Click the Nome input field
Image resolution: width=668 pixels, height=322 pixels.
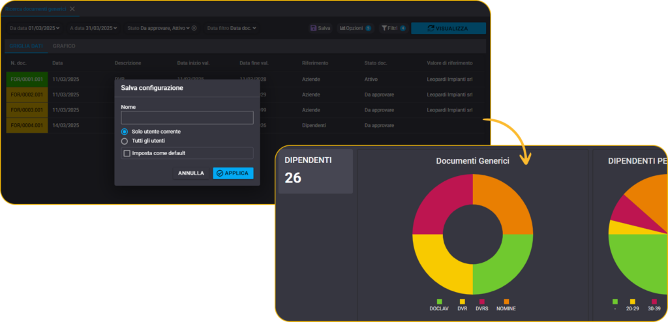[x=187, y=117]
